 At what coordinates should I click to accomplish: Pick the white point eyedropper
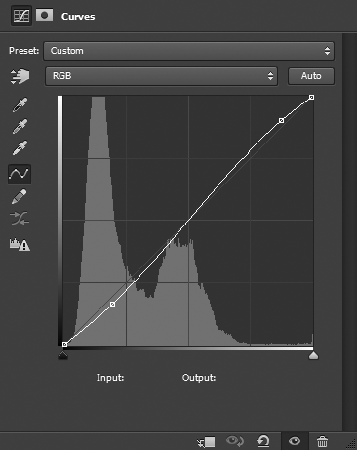(20, 147)
